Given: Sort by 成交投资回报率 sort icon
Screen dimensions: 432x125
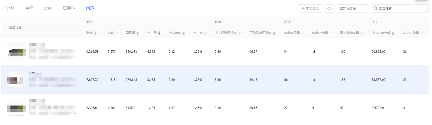Looking at the screenshot, I should (239, 33).
